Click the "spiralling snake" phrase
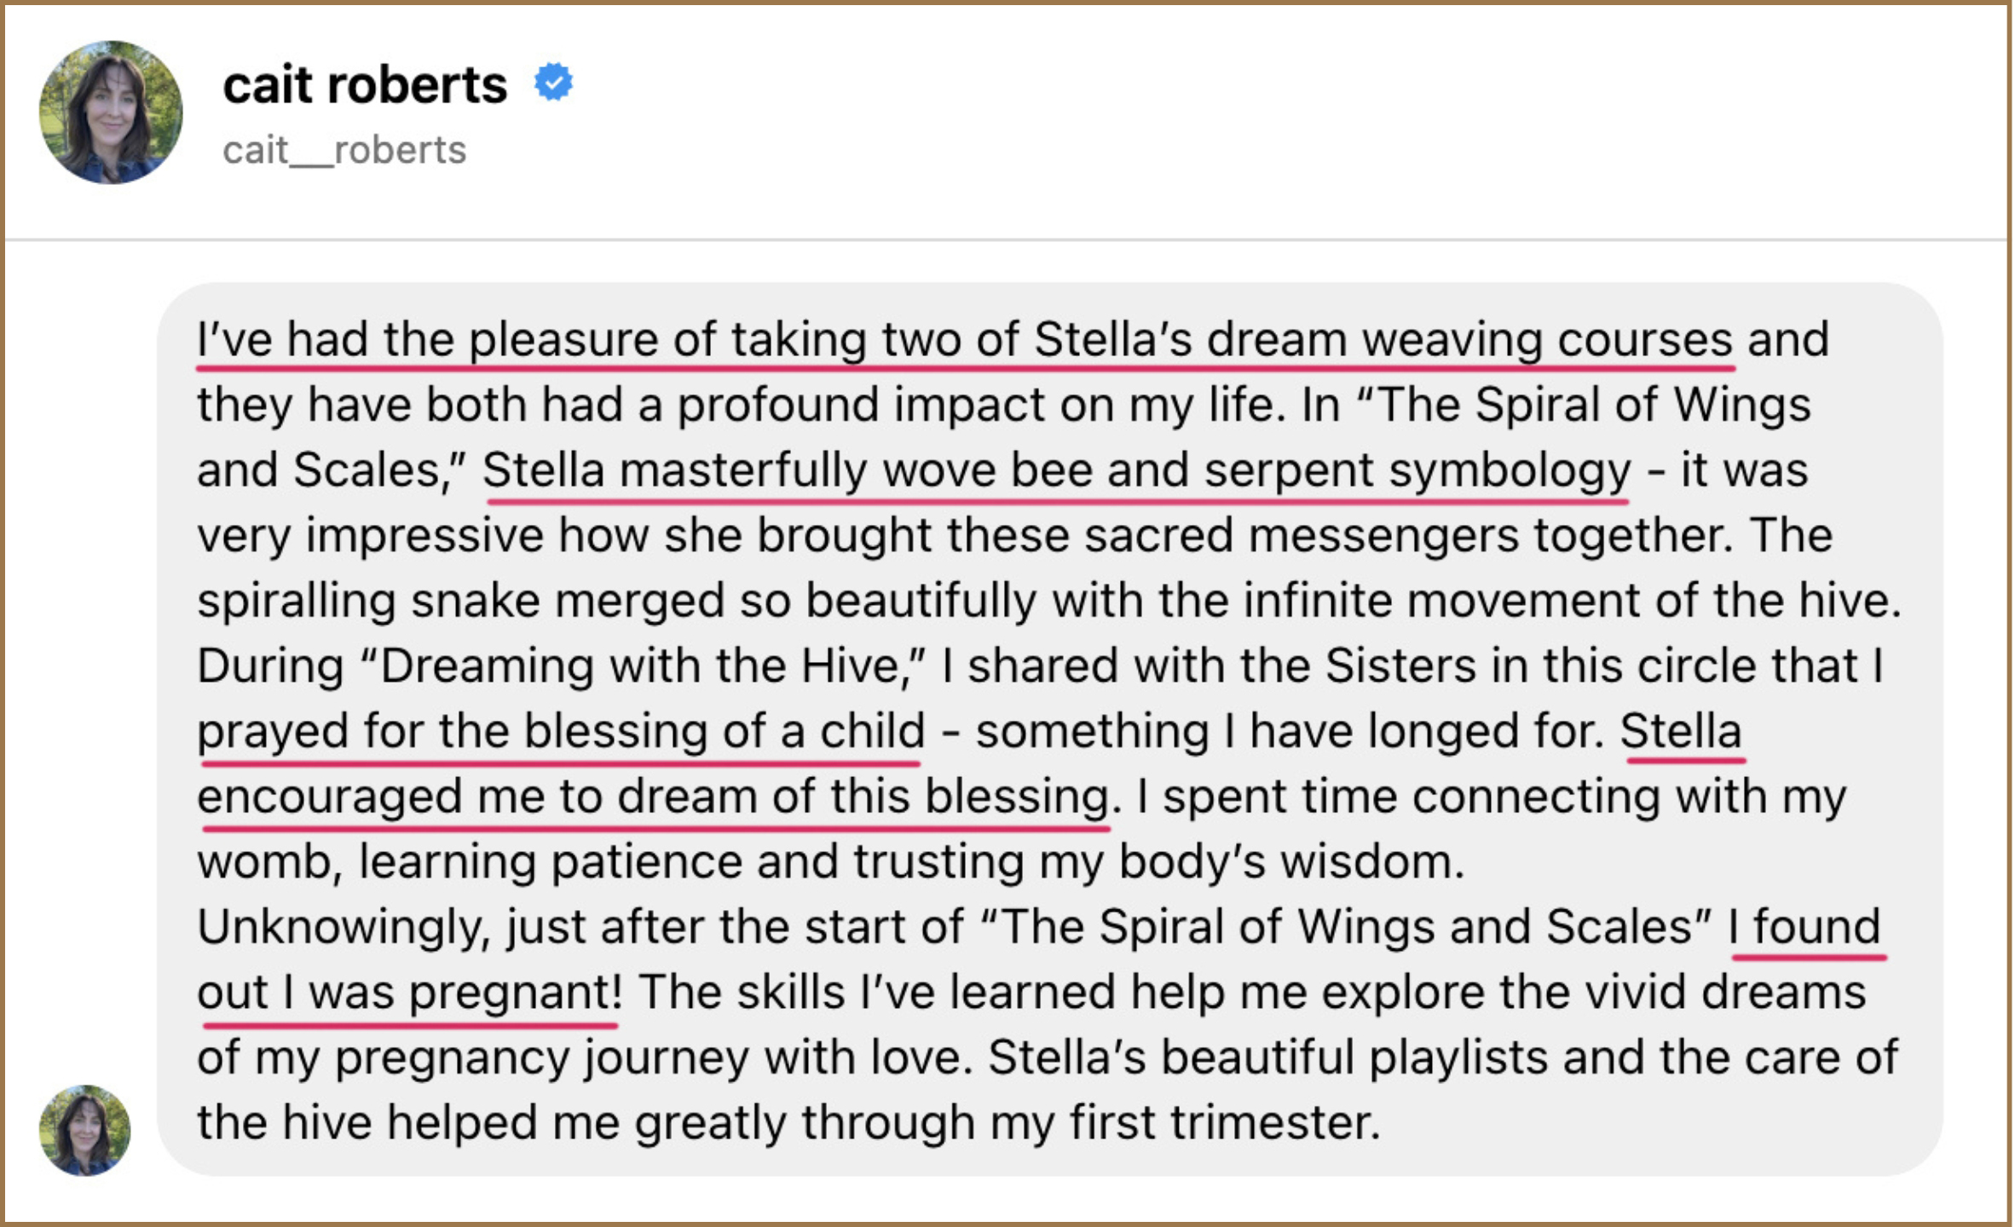 click(368, 601)
